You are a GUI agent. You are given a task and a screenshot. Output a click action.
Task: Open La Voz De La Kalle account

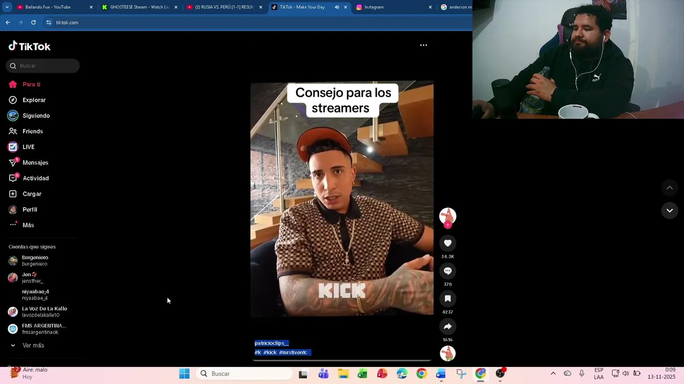pyautogui.click(x=37, y=311)
